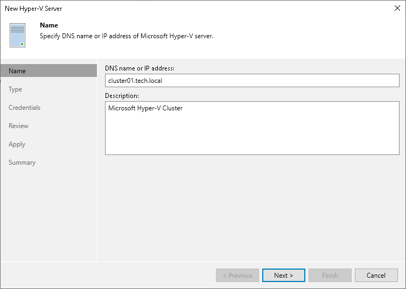The width and height of the screenshot is (406, 289).
Task: Click the Cancel button
Action: coord(376,276)
